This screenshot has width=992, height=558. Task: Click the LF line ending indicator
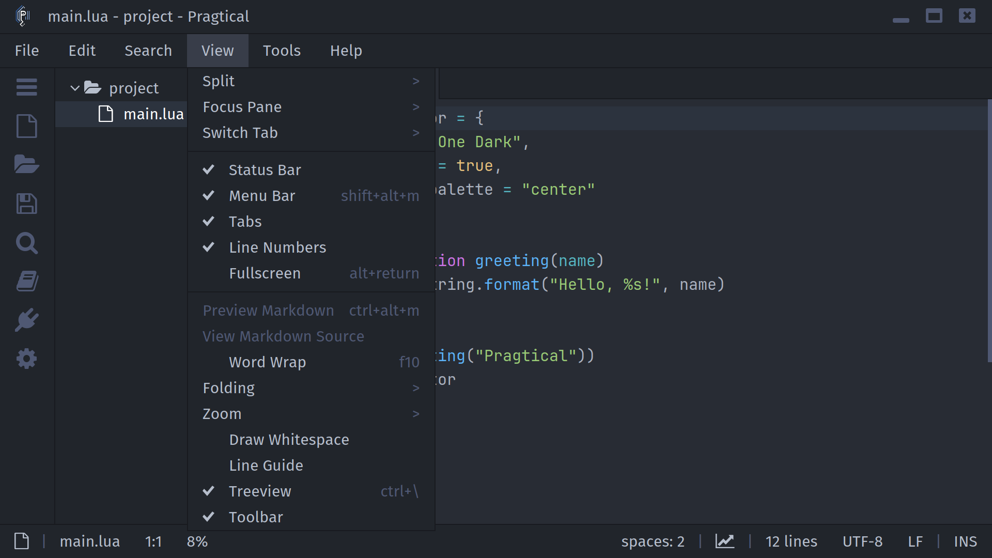(x=915, y=541)
